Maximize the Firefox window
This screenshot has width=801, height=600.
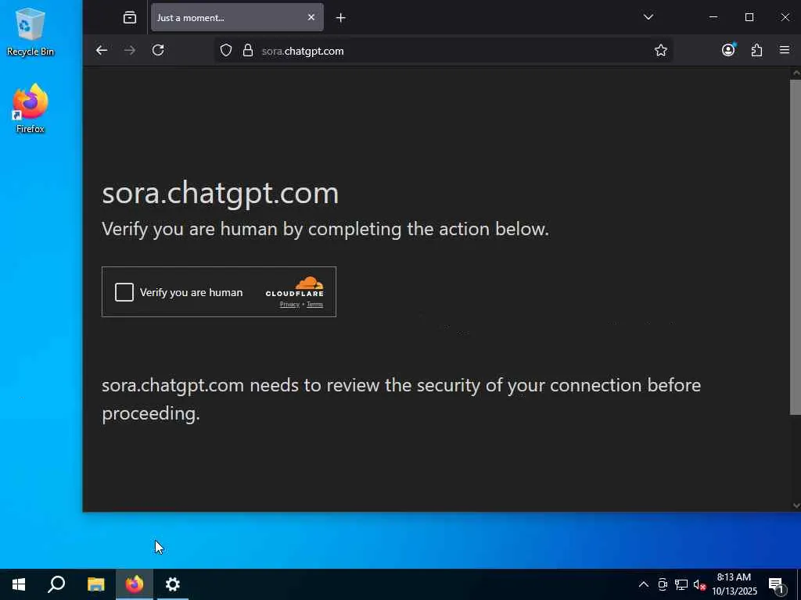tap(749, 17)
